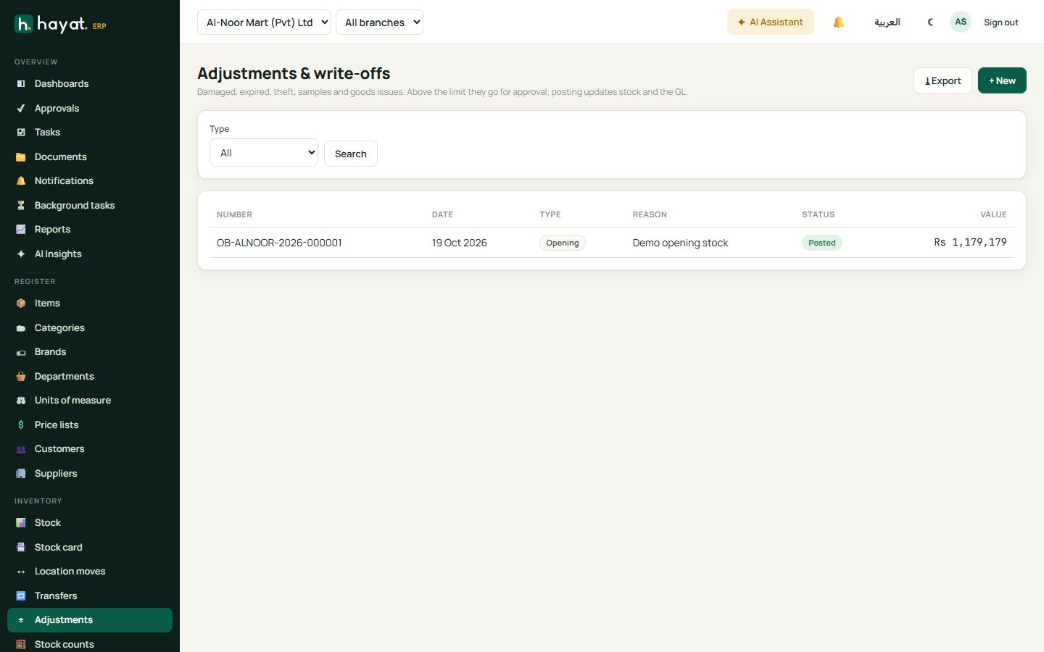Click the Transfers icon in sidebar
1044x652 pixels.
(21, 596)
